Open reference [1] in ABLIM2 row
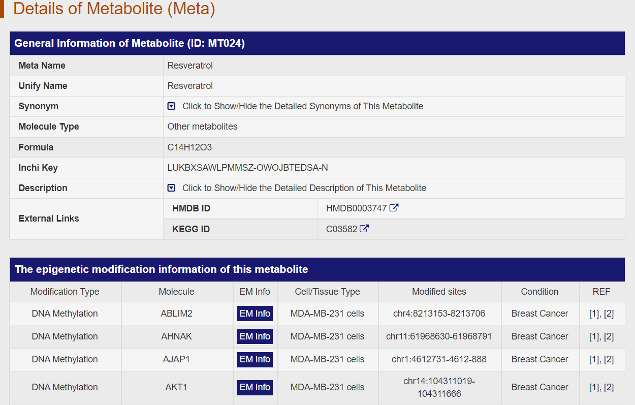Viewport: 635px width, 405px height. (594, 314)
